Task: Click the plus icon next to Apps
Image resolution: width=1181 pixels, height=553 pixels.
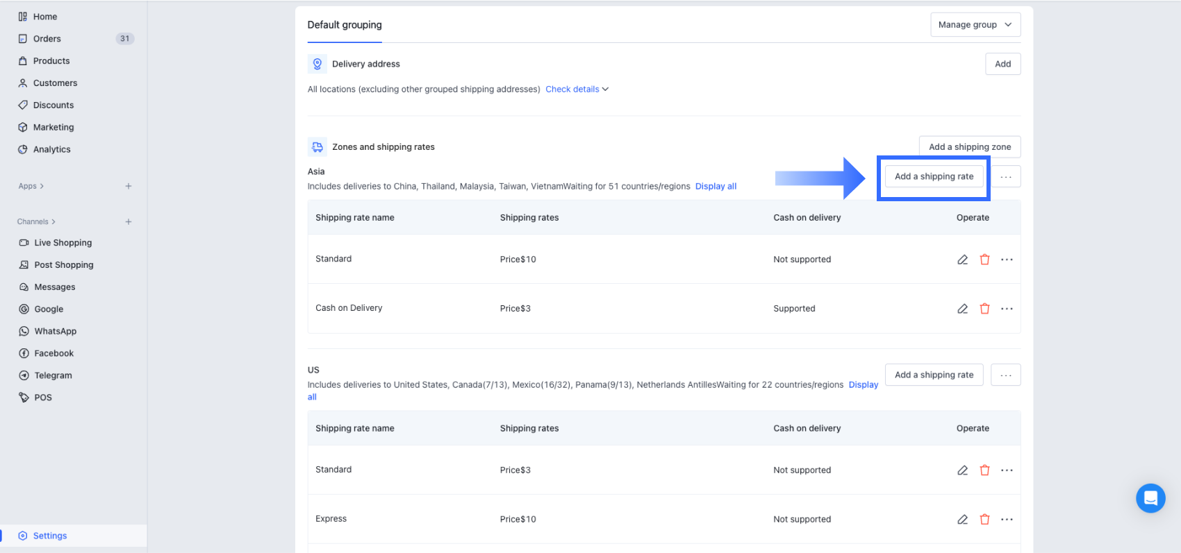Action: [x=129, y=186]
